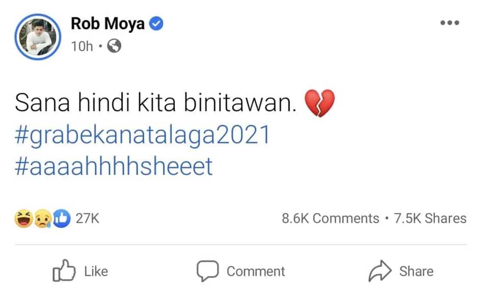Click the broken heart emoji

click(x=319, y=104)
